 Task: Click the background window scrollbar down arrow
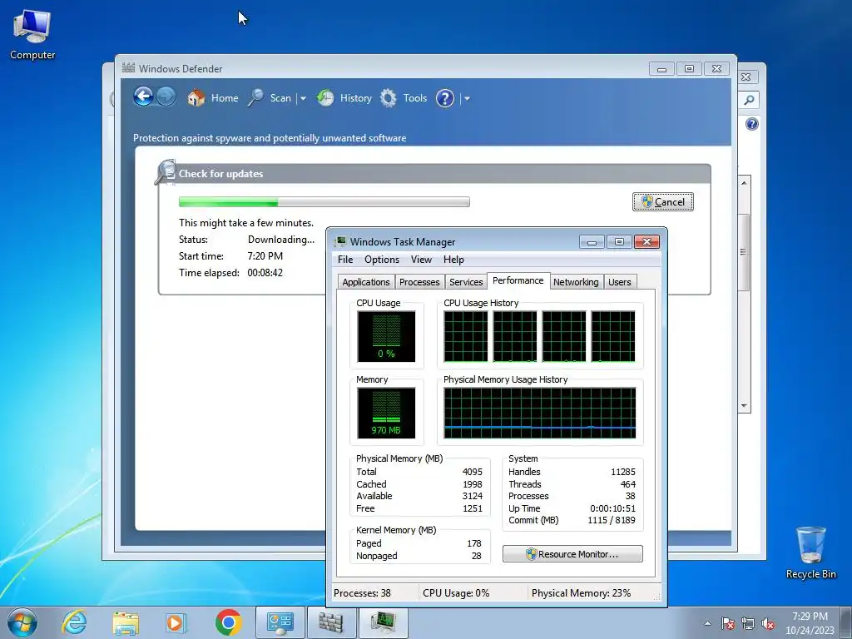(x=744, y=406)
